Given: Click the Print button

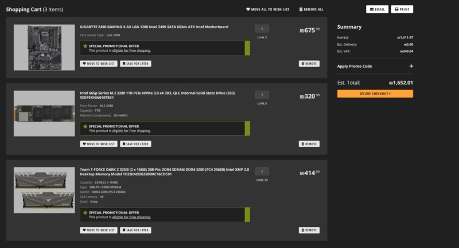Looking at the screenshot, I should point(402,9).
